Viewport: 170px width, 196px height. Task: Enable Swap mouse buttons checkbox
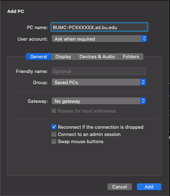(54, 141)
